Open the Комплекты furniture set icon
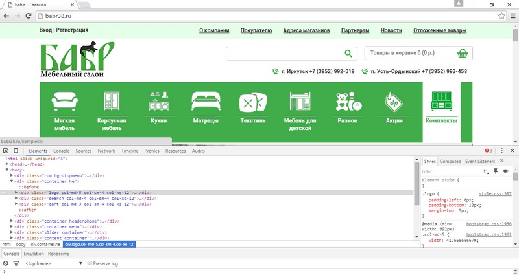This screenshot has width=519, height=275. coord(442,101)
